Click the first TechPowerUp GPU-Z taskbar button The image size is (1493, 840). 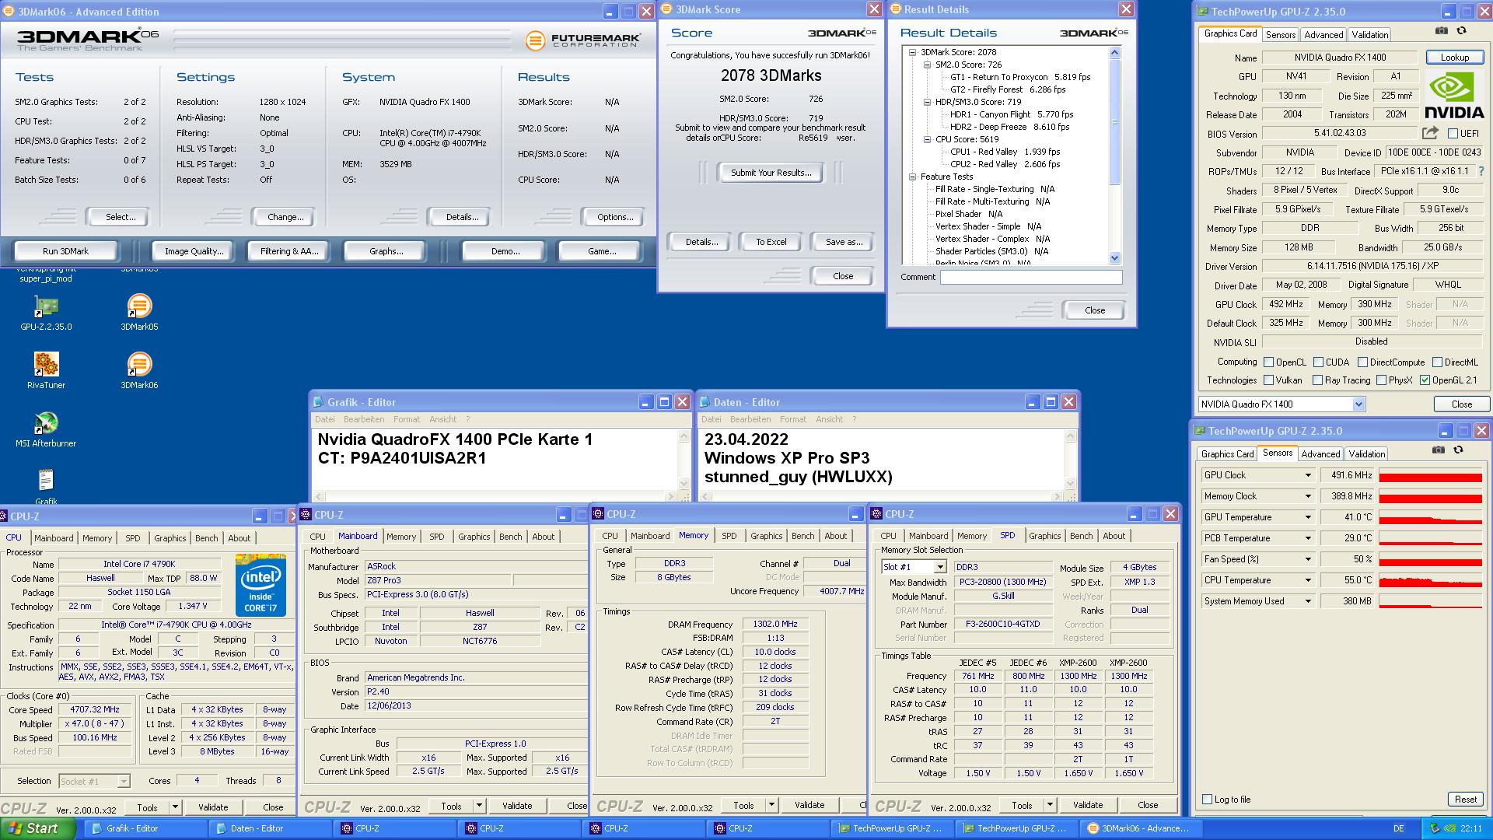[x=891, y=828]
